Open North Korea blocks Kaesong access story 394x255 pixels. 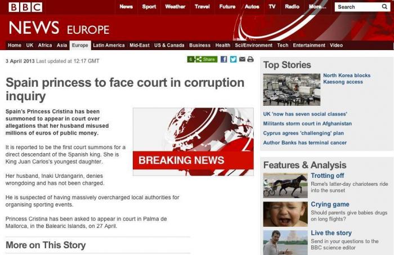pos(347,79)
